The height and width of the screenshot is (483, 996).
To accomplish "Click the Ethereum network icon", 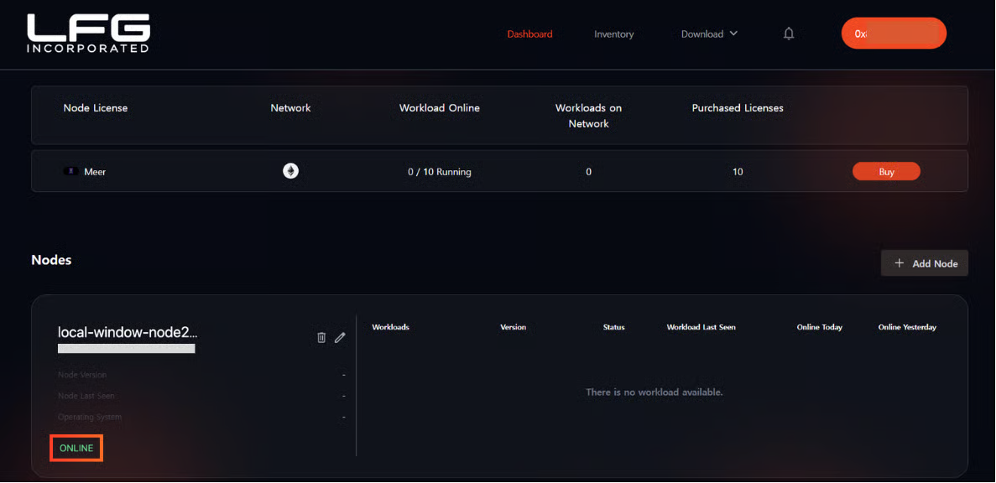I will pos(290,171).
